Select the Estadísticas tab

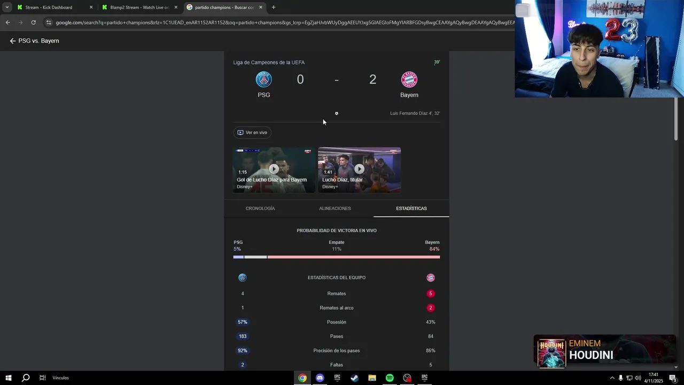(x=411, y=209)
